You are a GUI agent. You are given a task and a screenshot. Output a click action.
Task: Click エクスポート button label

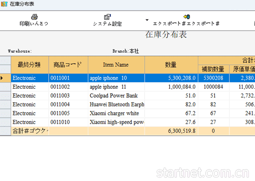pyautogui.click(x=186, y=24)
